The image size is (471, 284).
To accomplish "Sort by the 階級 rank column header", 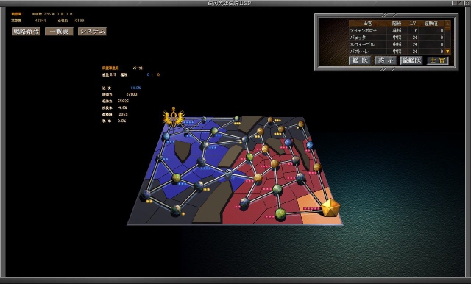I will click(397, 24).
